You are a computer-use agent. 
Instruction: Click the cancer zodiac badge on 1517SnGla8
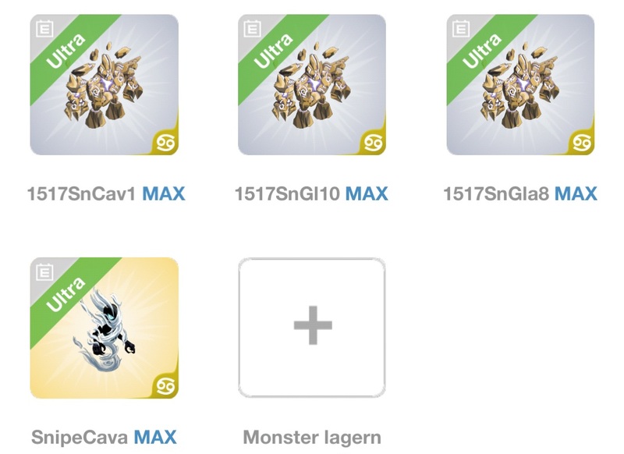click(x=582, y=143)
